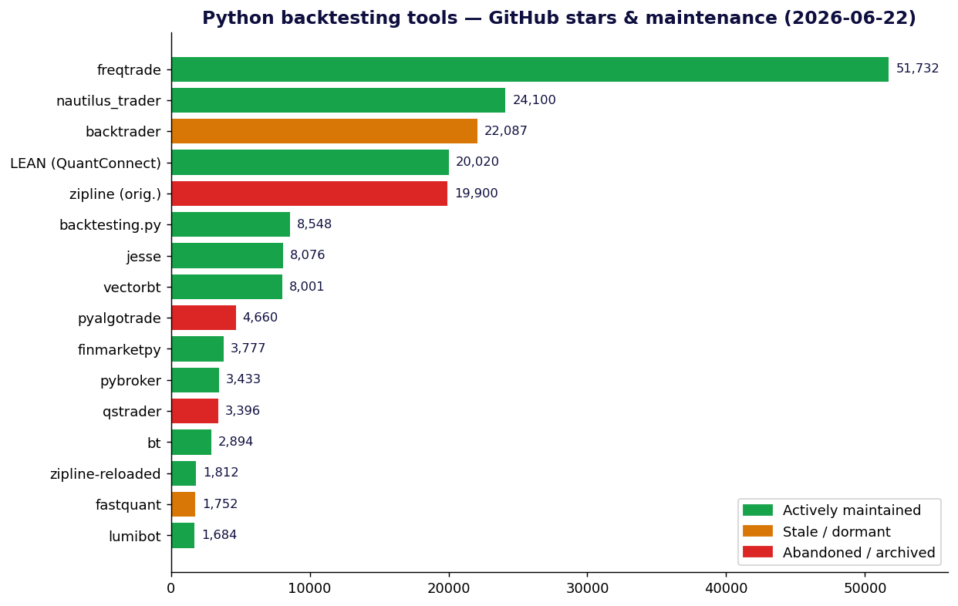
Task: Click the vectorbt bar
Action: [x=227, y=287]
